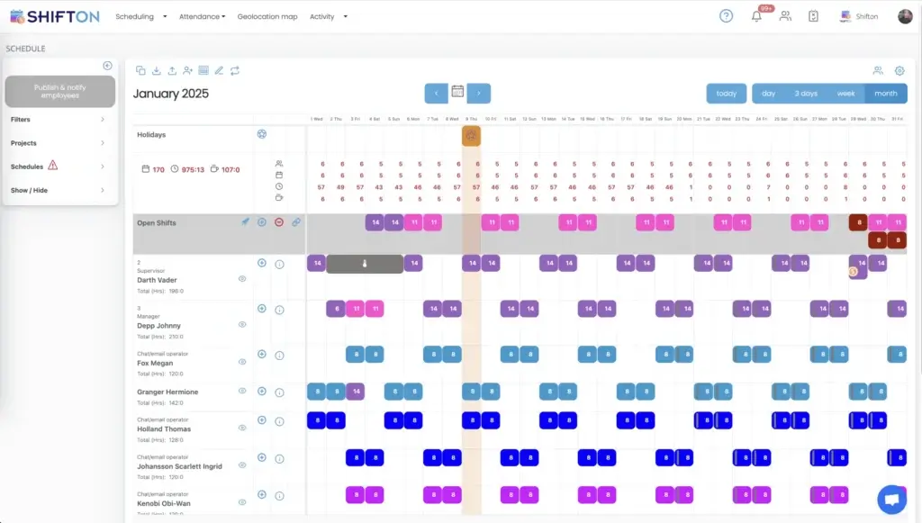Click the copy schedule icon in toolbar
922x523 pixels.
pos(140,70)
